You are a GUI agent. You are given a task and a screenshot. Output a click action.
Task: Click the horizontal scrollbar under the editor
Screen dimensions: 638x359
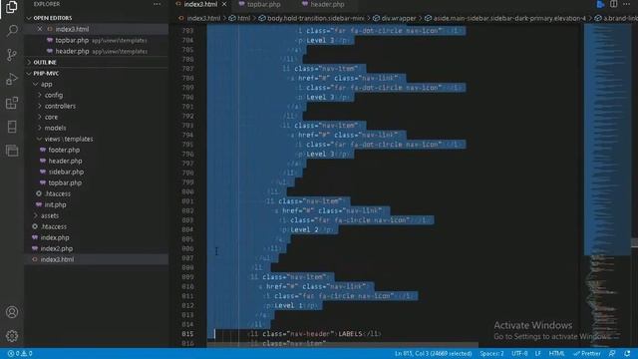pos(343,345)
